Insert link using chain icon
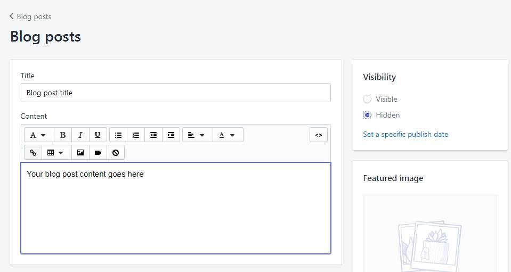The image size is (511, 272). [33, 152]
